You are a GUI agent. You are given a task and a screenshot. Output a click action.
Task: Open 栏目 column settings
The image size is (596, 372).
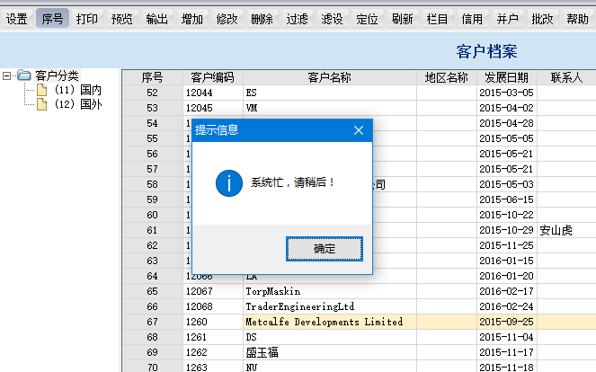point(437,18)
